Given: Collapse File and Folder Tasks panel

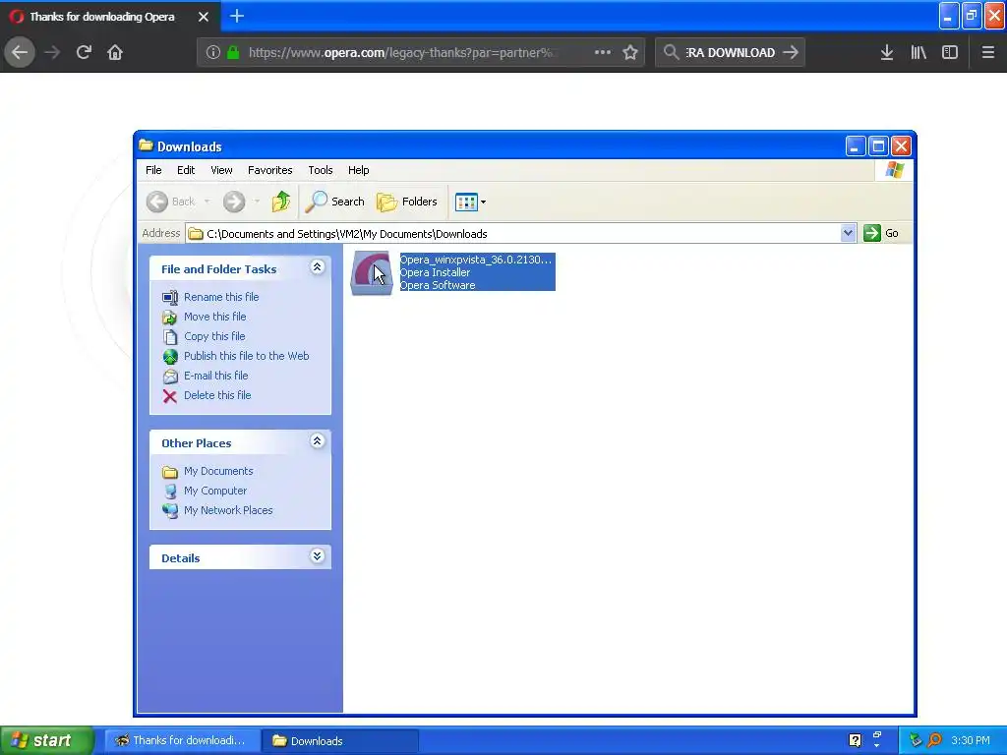Looking at the screenshot, I should click(318, 267).
